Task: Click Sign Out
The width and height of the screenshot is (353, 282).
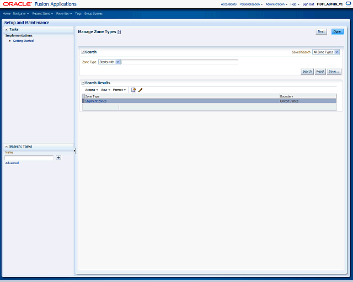Action: [x=308, y=4]
